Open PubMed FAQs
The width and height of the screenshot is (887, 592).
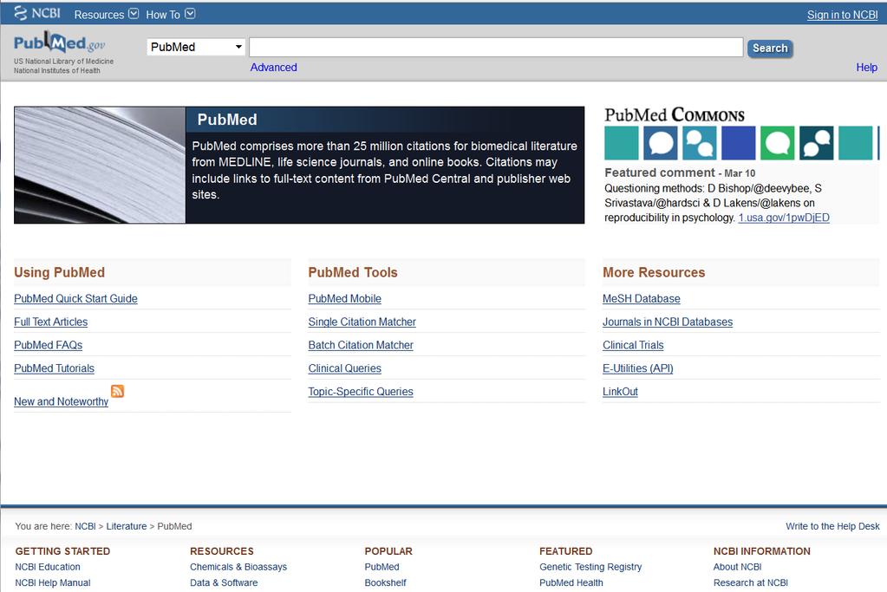click(x=48, y=345)
